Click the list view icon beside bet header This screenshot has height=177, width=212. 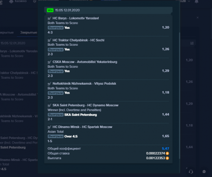[192, 43]
